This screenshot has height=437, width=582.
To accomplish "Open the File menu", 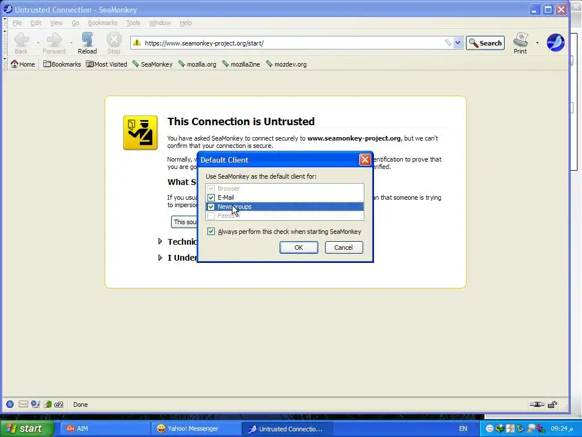I will click(x=17, y=23).
